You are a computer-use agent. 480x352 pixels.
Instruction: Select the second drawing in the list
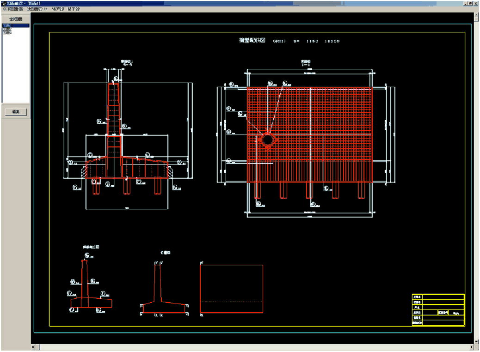(7, 30)
